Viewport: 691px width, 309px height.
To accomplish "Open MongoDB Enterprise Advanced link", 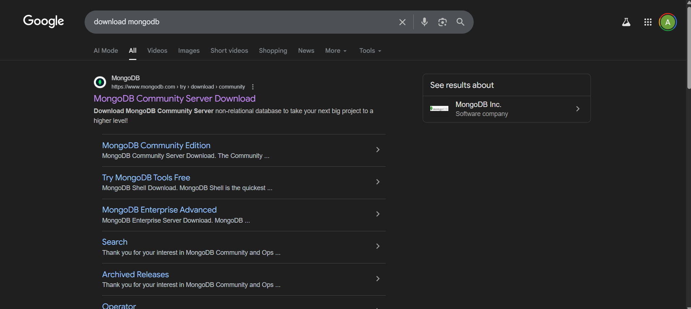I will [159, 210].
